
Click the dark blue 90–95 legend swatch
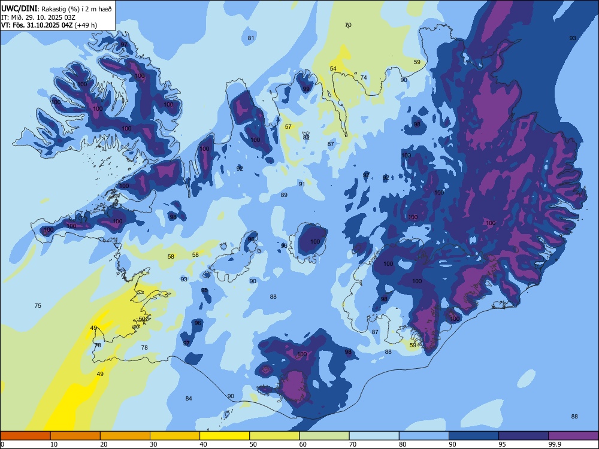point(474,436)
